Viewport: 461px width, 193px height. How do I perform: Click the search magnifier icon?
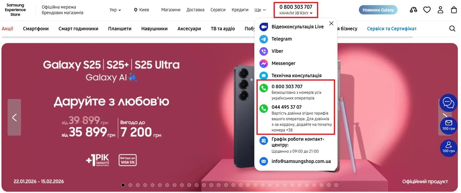pos(452,29)
